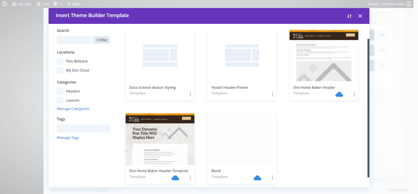Click the cloud icon on Divi Home Baker Header Template

(175, 178)
